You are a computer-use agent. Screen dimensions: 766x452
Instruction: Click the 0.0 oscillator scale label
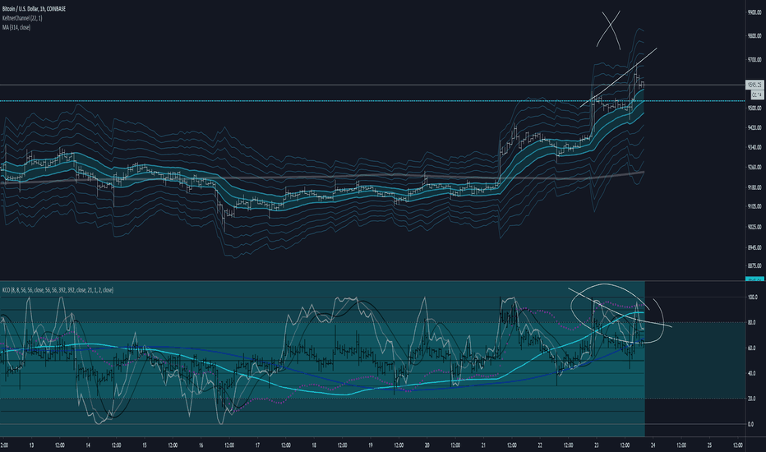(751, 424)
